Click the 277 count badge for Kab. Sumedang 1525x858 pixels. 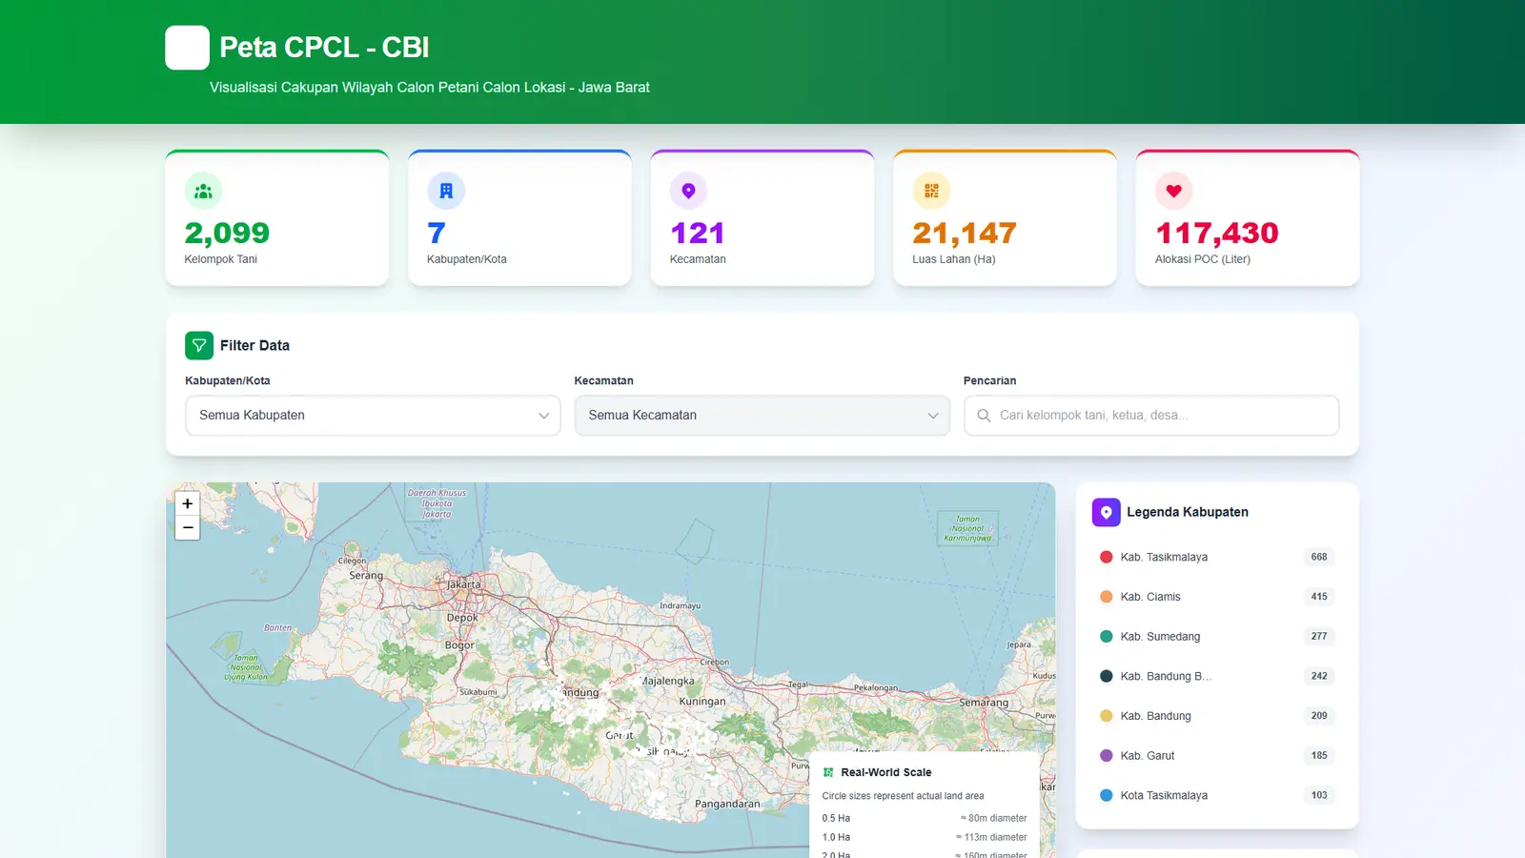pyautogui.click(x=1319, y=636)
